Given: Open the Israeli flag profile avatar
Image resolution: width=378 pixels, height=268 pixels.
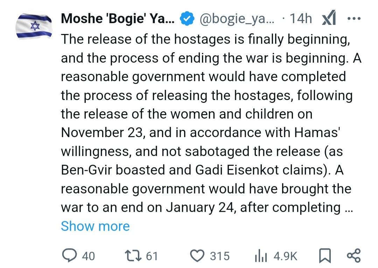Looking at the screenshot, I should tap(34, 26).
